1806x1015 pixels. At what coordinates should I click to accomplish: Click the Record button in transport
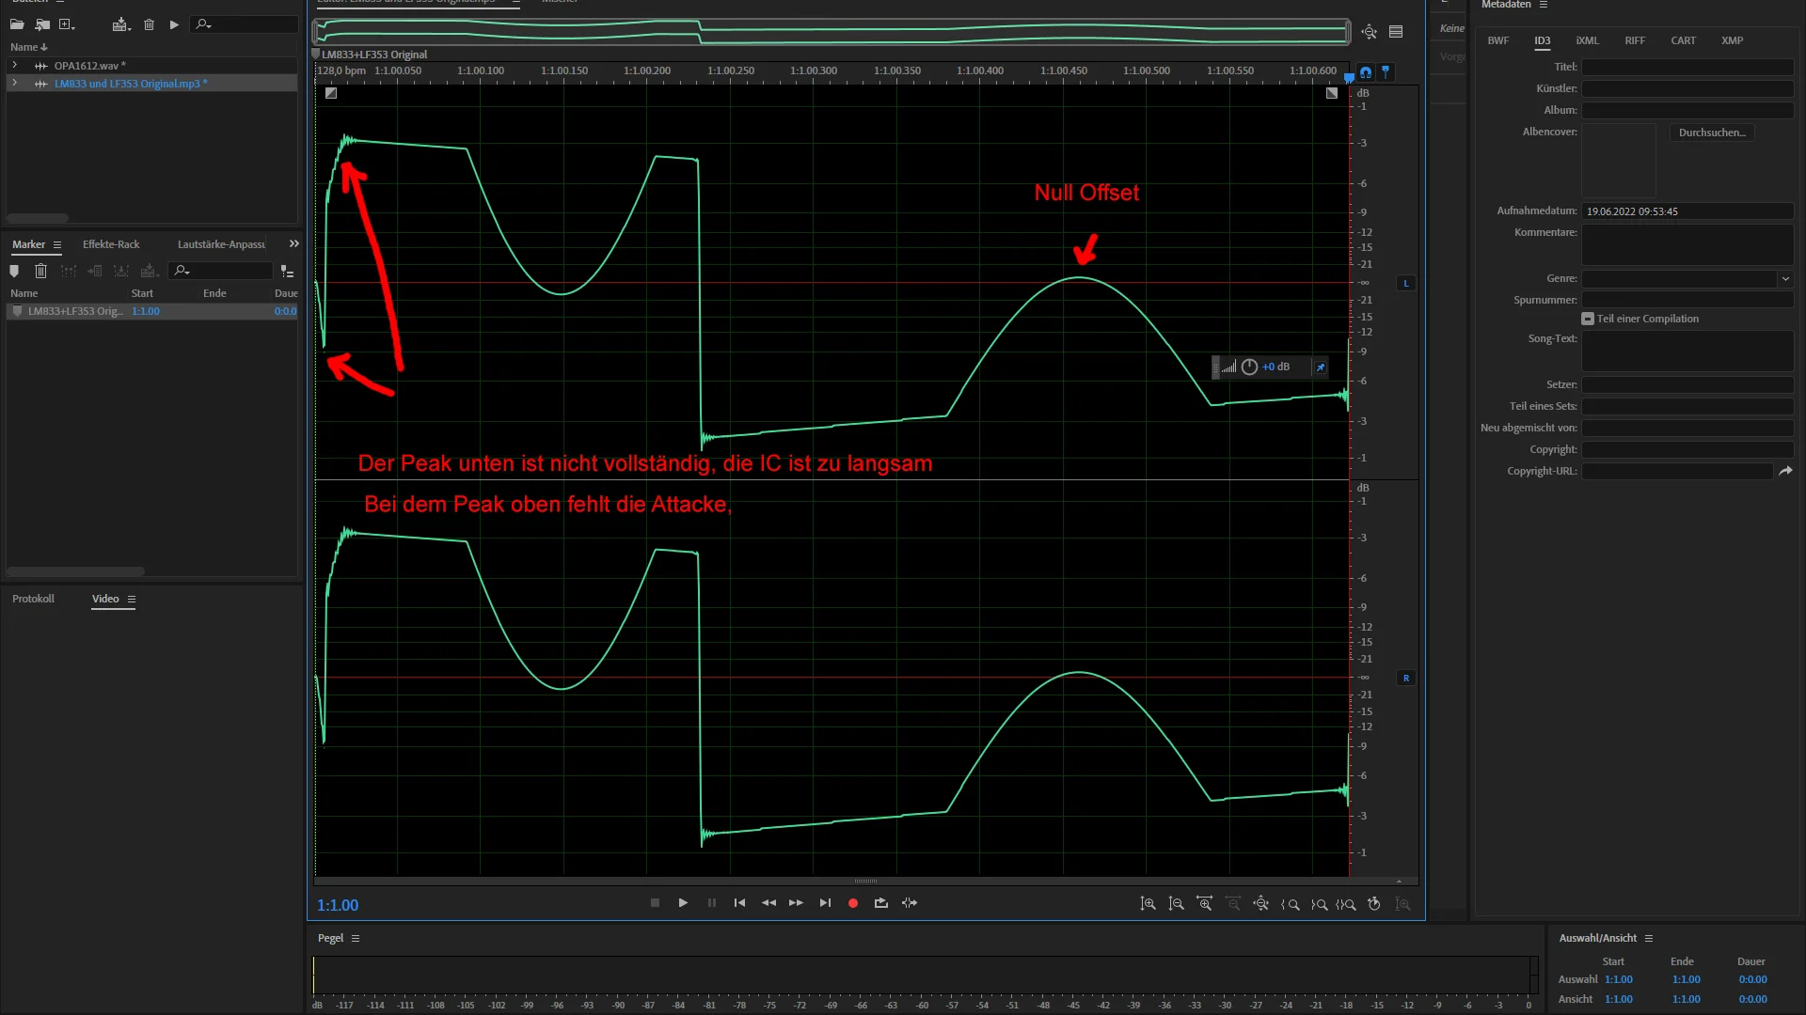[852, 903]
